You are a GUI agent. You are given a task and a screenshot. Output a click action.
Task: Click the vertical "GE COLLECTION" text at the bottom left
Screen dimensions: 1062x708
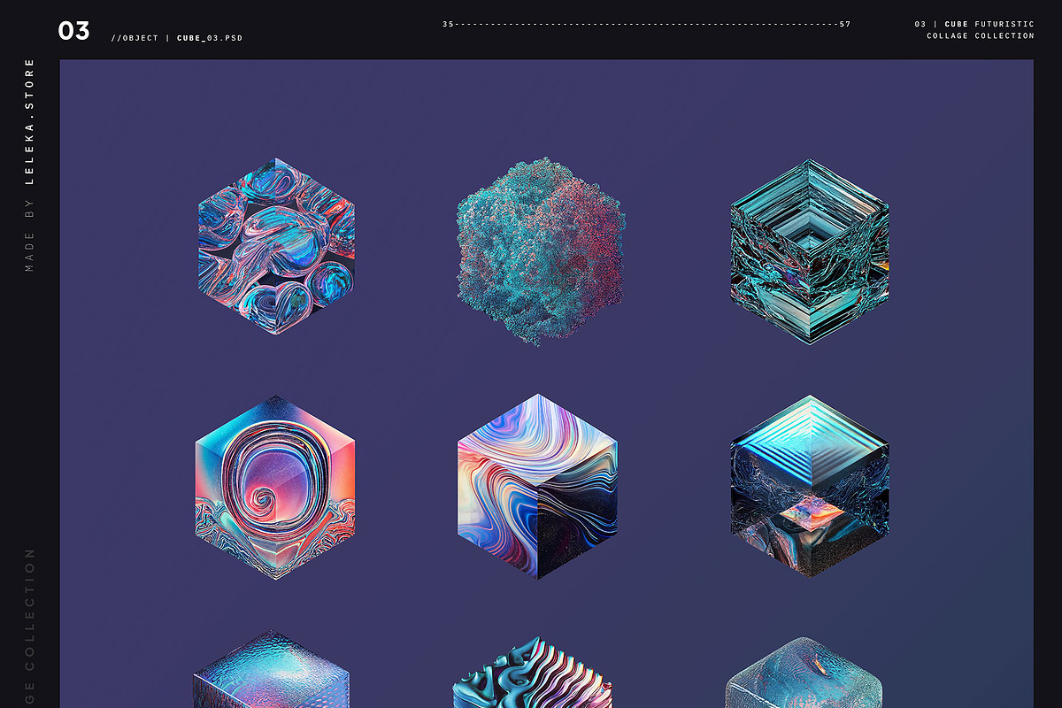tap(29, 627)
